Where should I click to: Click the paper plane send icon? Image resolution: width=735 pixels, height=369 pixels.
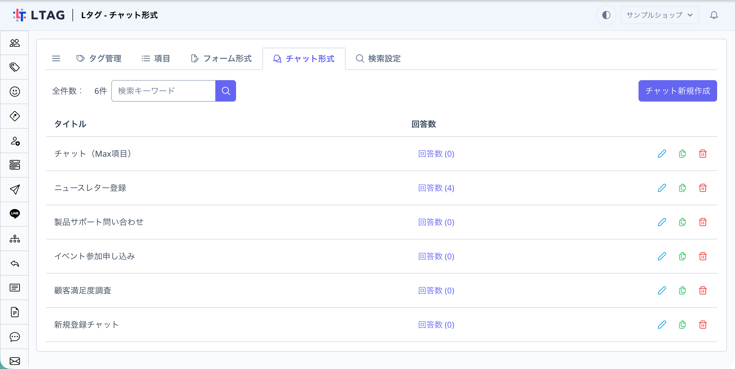tap(15, 190)
